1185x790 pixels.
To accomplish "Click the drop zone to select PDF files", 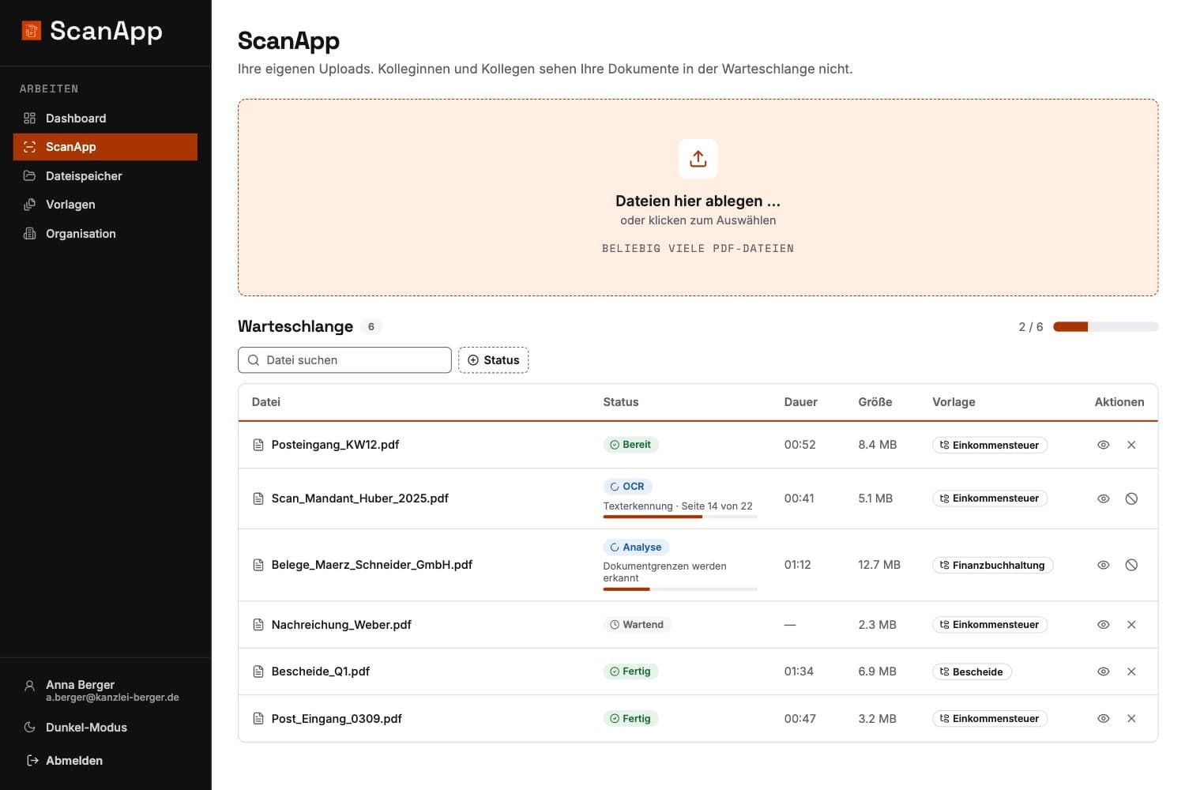I will (x=698, y=197).
